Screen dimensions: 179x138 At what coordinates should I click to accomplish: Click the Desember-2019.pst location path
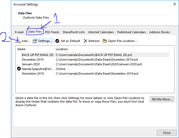97,60
